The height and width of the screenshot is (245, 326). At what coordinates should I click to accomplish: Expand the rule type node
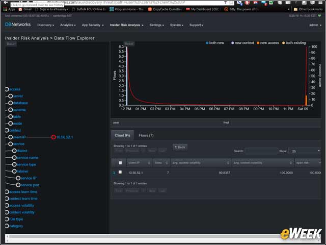point(7,219)
